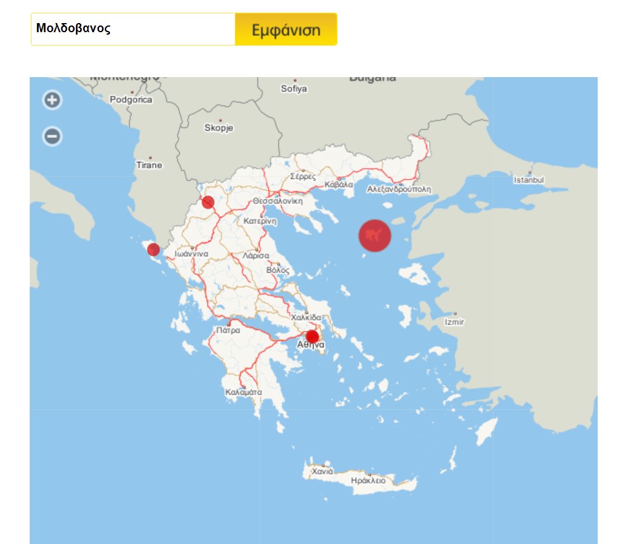Click the Izmir label on the map
The width and height of the screenshot is (625, 544).
[454, 322]
